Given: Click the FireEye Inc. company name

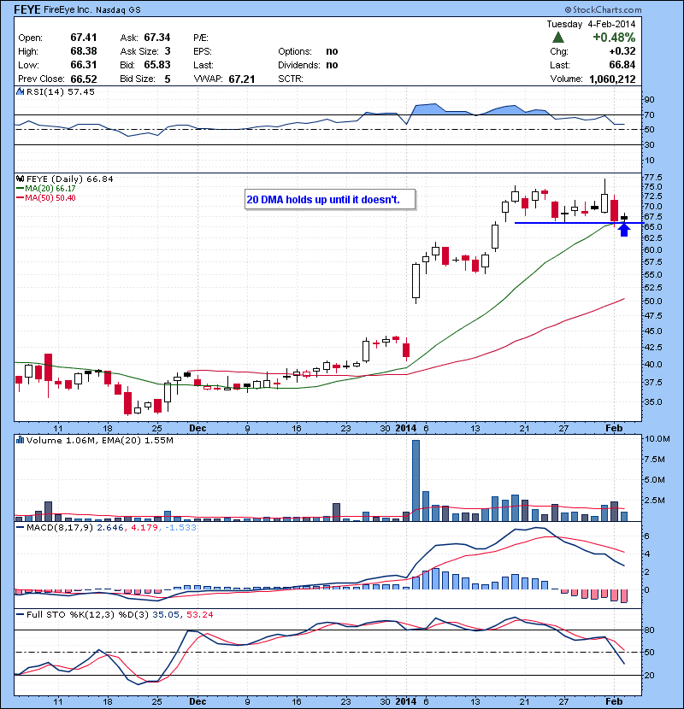Looking at the screenshot, I should (x=68, y=10).
